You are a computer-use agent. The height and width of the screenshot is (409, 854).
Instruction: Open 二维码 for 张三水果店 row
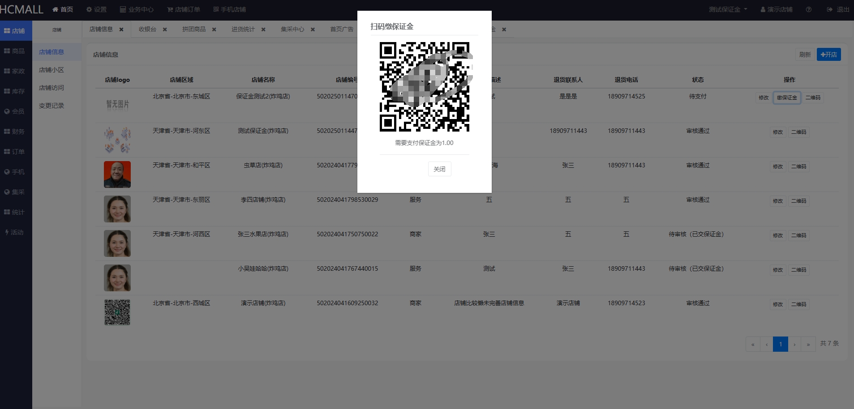pyautogui.click(x=798, y=235)
